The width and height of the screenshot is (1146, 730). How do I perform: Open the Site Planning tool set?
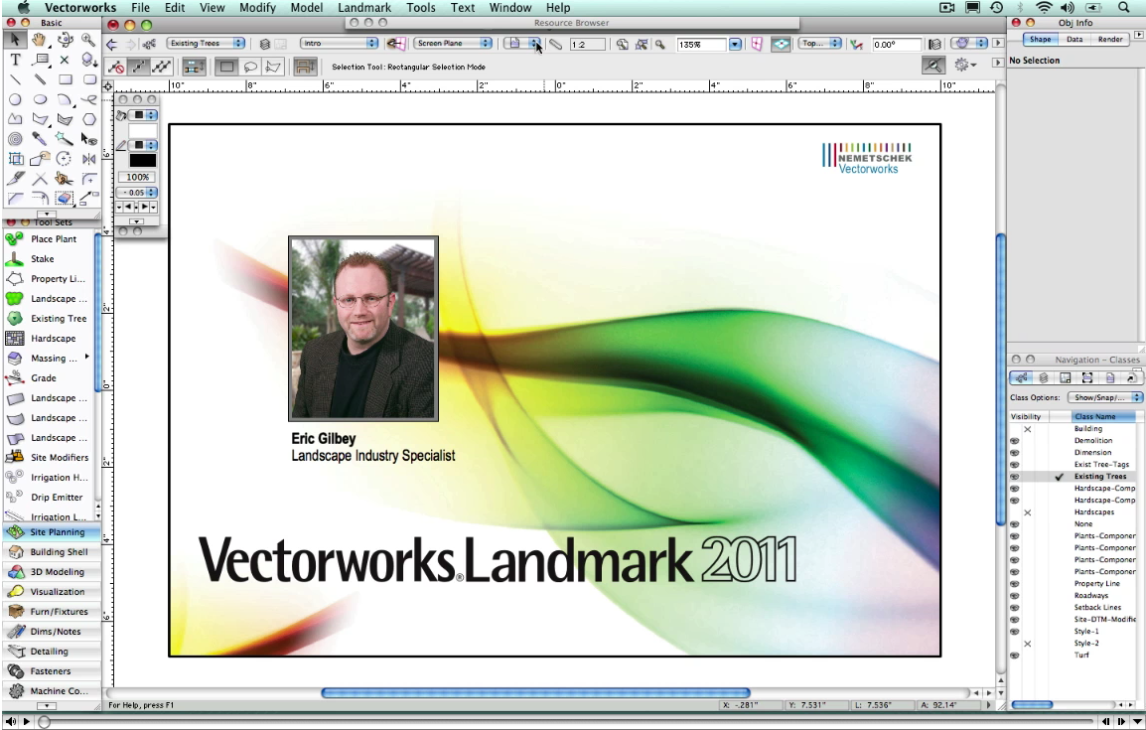click(57, 532)
